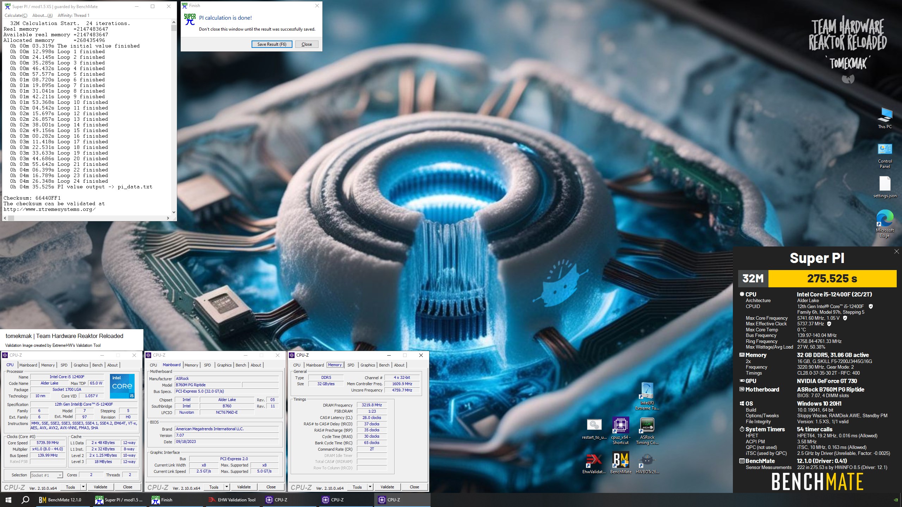The width and height of the screenshot is (902, 507).
Task: Click Super PI vertical scrollbar down arrow
Action: pyautogui.click(x=173, y=212)
